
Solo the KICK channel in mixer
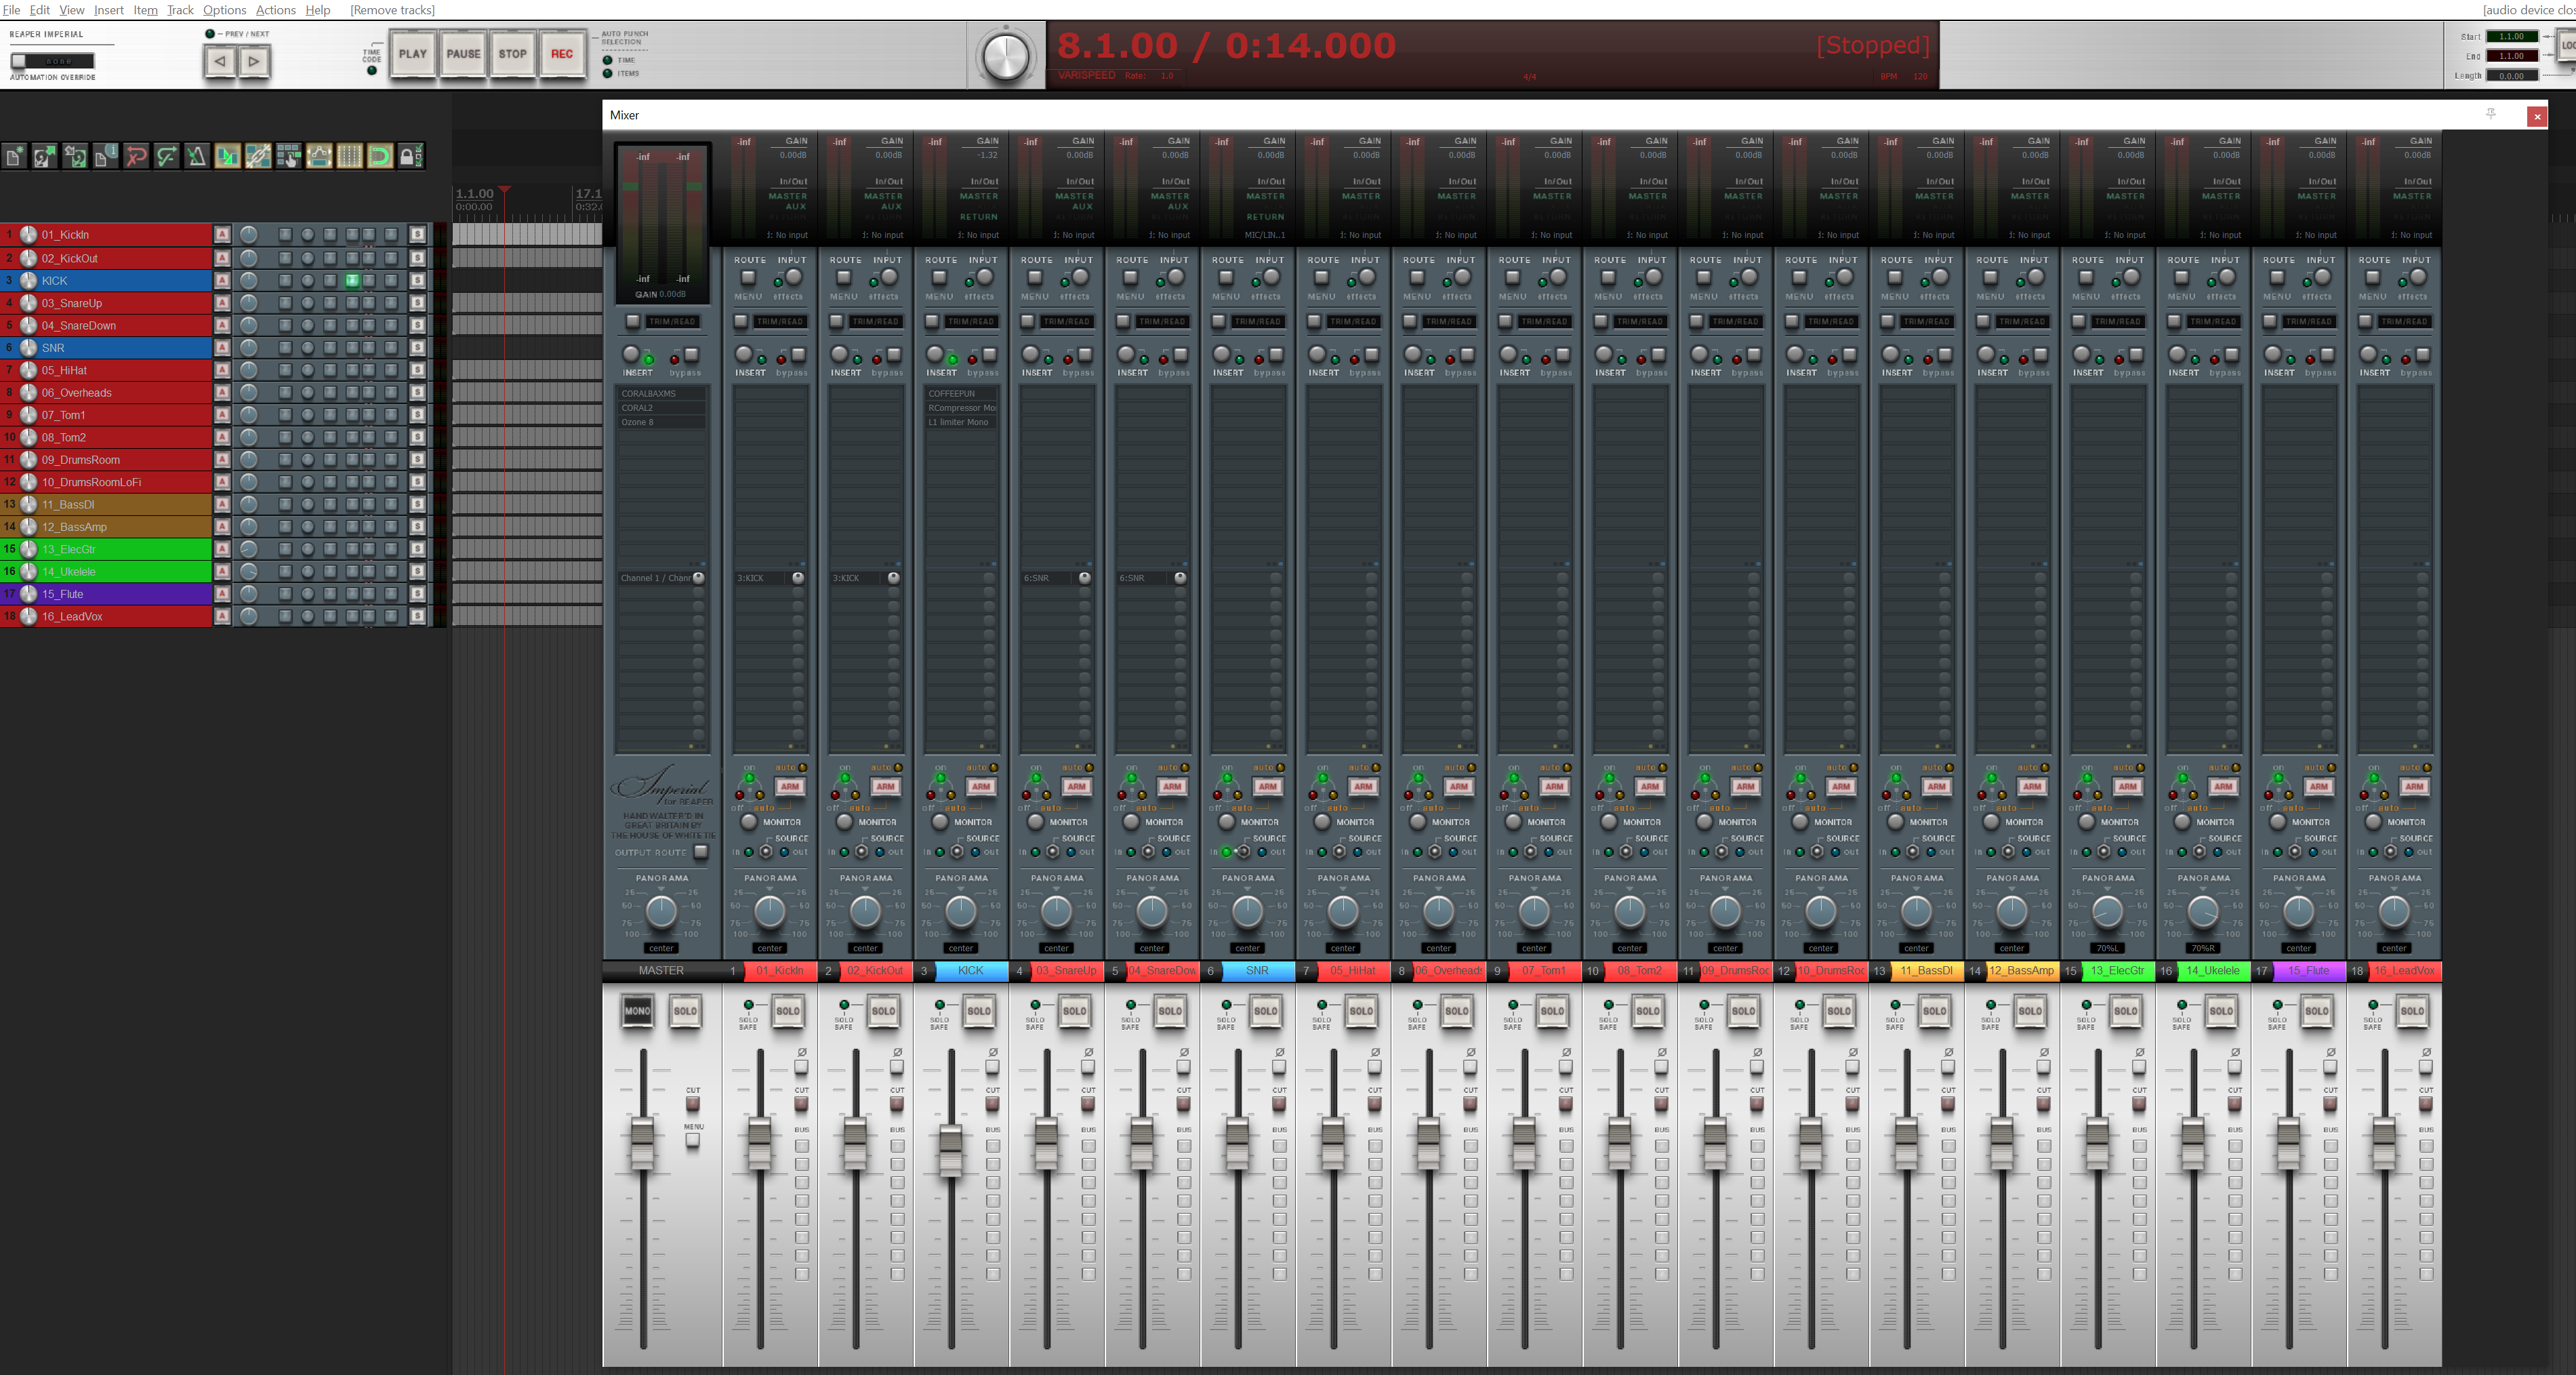(978, 1011)
